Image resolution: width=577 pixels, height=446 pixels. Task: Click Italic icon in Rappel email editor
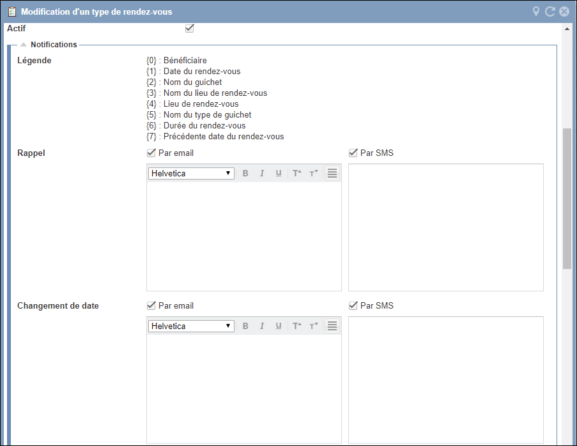(262, 173)
